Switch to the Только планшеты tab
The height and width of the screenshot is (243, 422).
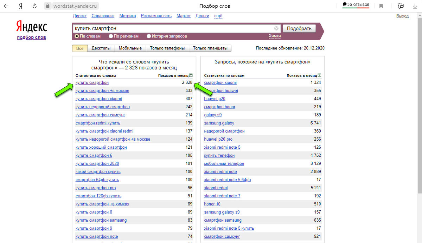pyautogui.click(x=210, y=48)
